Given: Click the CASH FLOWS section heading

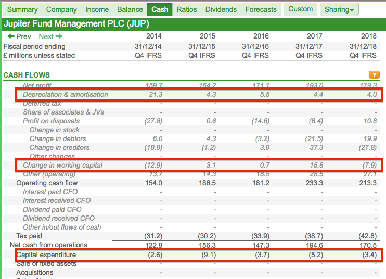Looking at the screenshot, I should pyautogui.click(x=27, y=75).
